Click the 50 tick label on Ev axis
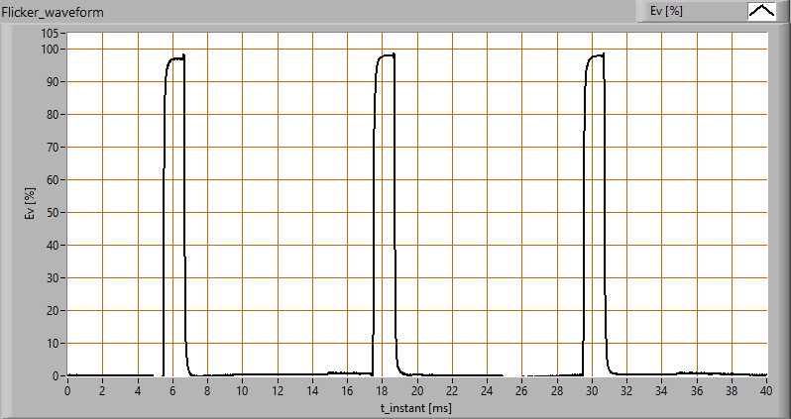The height and width of the screenshot is (419, 791). point(55,213)
